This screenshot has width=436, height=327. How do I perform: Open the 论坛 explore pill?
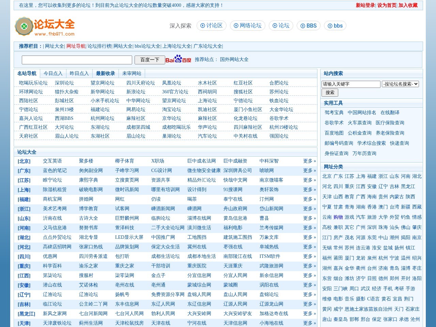tap(281, 26)
